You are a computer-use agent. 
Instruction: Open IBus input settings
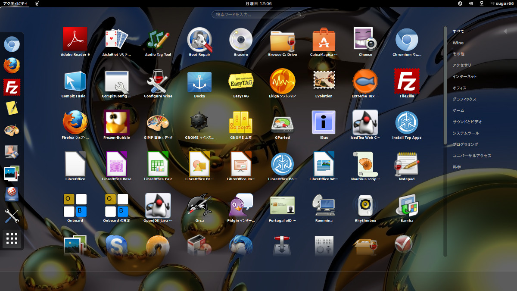(x=324, y=122)
